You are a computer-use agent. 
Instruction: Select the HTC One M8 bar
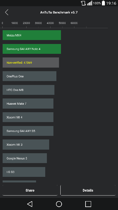pos(29,90)
